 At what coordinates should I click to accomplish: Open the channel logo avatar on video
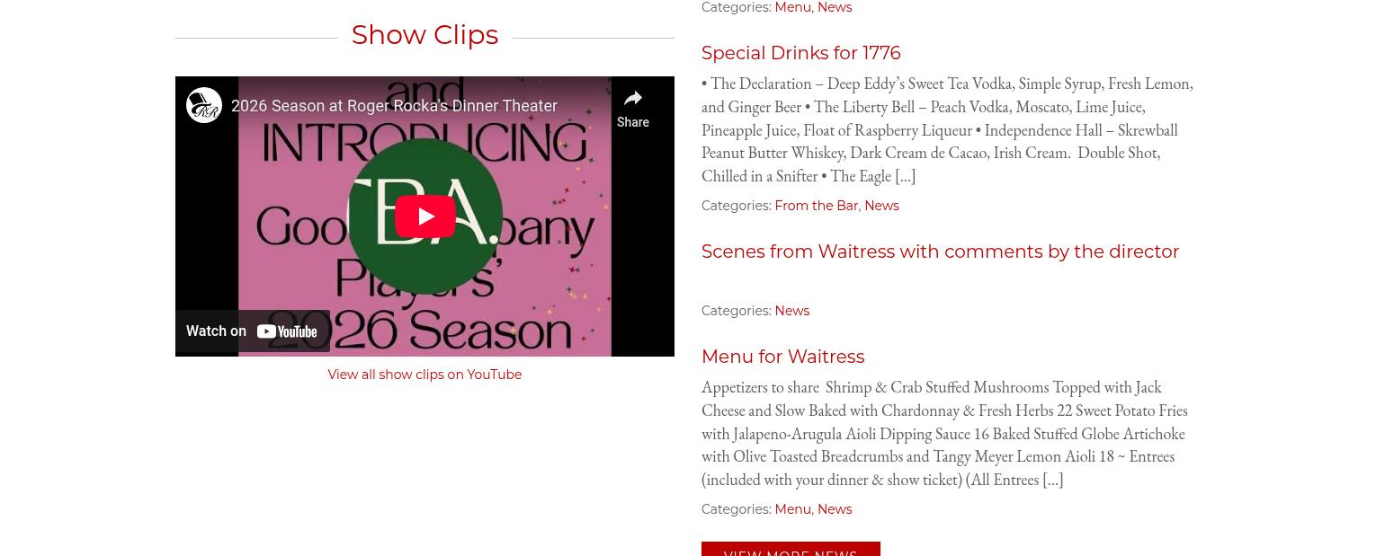click(x=204, y=105)
